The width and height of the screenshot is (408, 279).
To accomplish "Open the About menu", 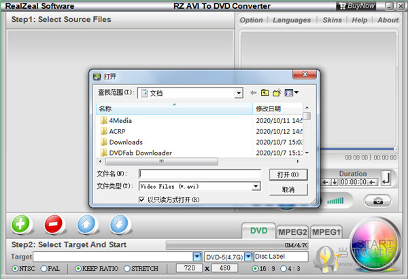I will [x=388, y=20].
